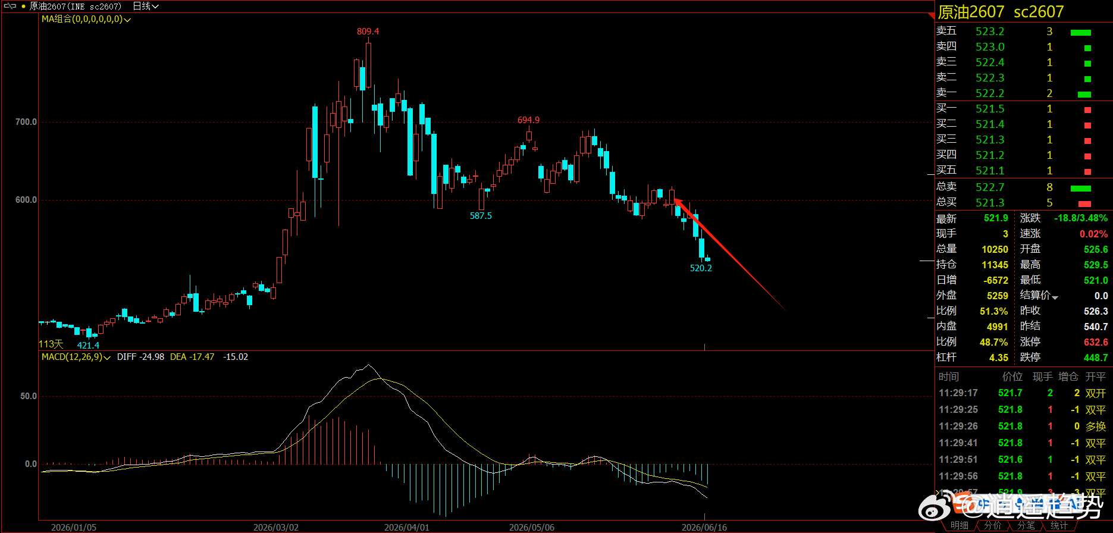Click the 昨收 value 526.3
This screenshot has height=533, width=1113.
coord(1096,311)
